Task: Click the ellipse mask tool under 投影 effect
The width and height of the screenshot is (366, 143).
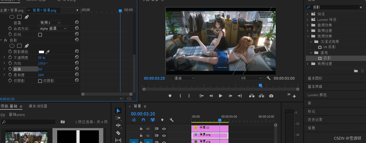Action: (x=12, y=46)
